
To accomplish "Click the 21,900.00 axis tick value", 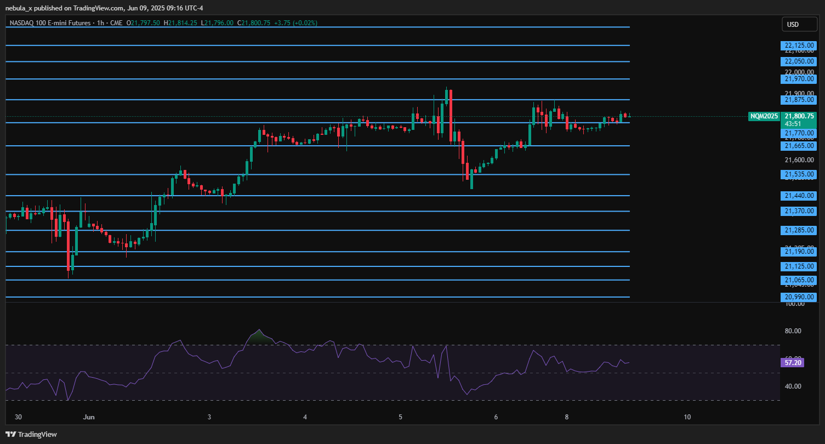I will point(799,93).
